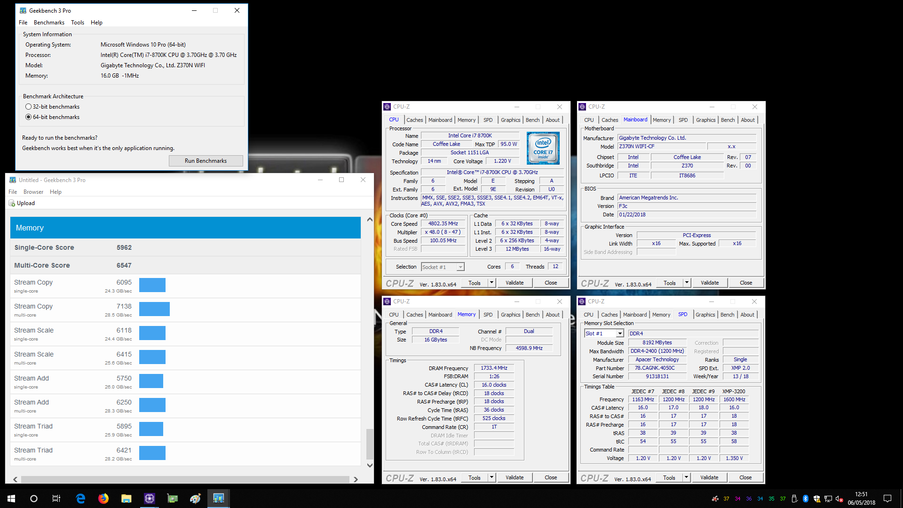
Task: Click the BIOS Version field F3c
Action: (x=687, y=206)
